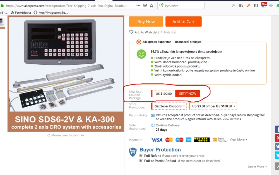Expand the US $3.00 off per US $100.00 dropdown

[213, 106]
